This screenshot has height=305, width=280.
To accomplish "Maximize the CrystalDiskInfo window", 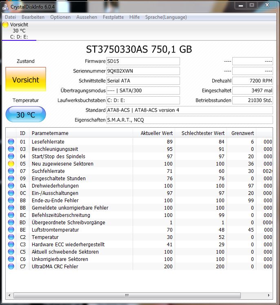I will 252,5.
